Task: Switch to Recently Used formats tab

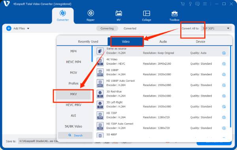Action: pyautogui.click(x=88, y=41)
